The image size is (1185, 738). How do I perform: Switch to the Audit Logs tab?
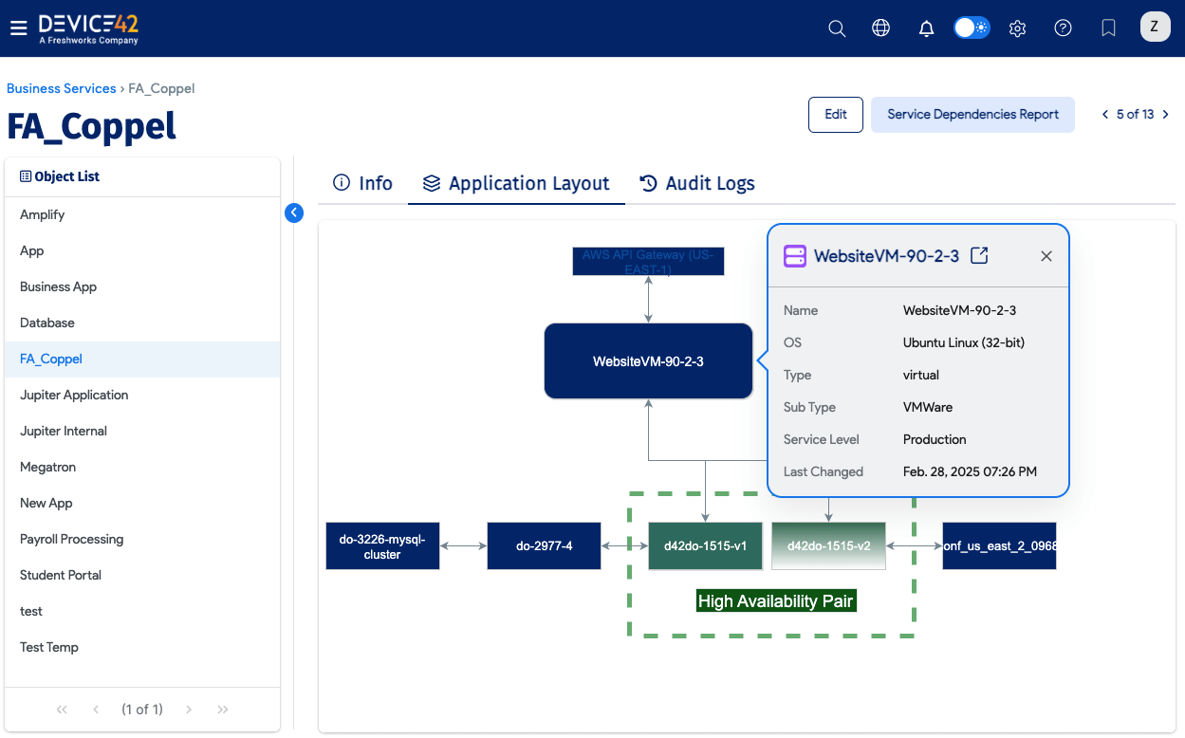click(x=697, y=183)
